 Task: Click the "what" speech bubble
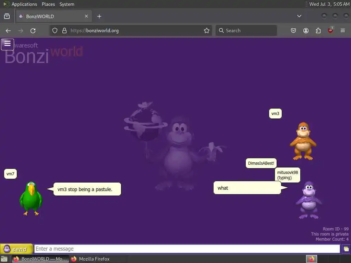pyautogui.click(x=247, y=188)
